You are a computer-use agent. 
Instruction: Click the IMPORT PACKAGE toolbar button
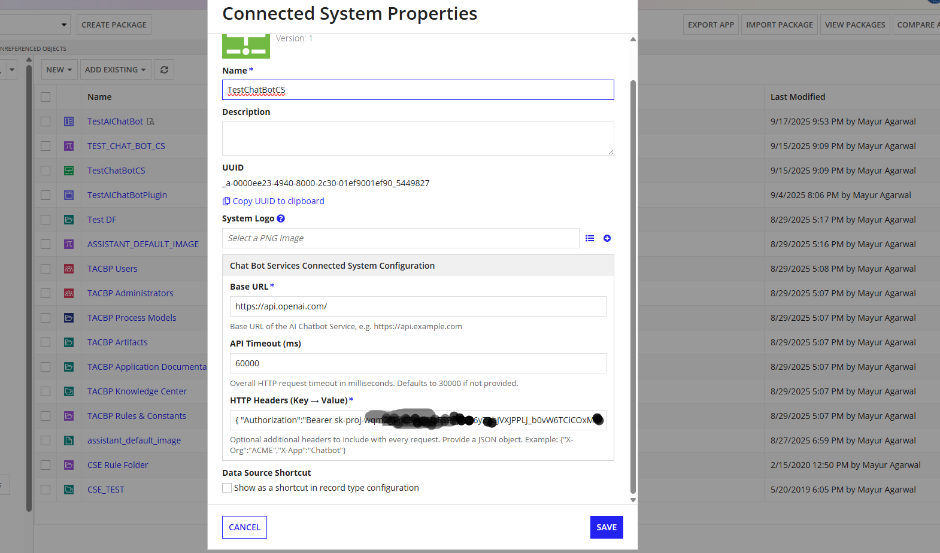click(779, 25)
